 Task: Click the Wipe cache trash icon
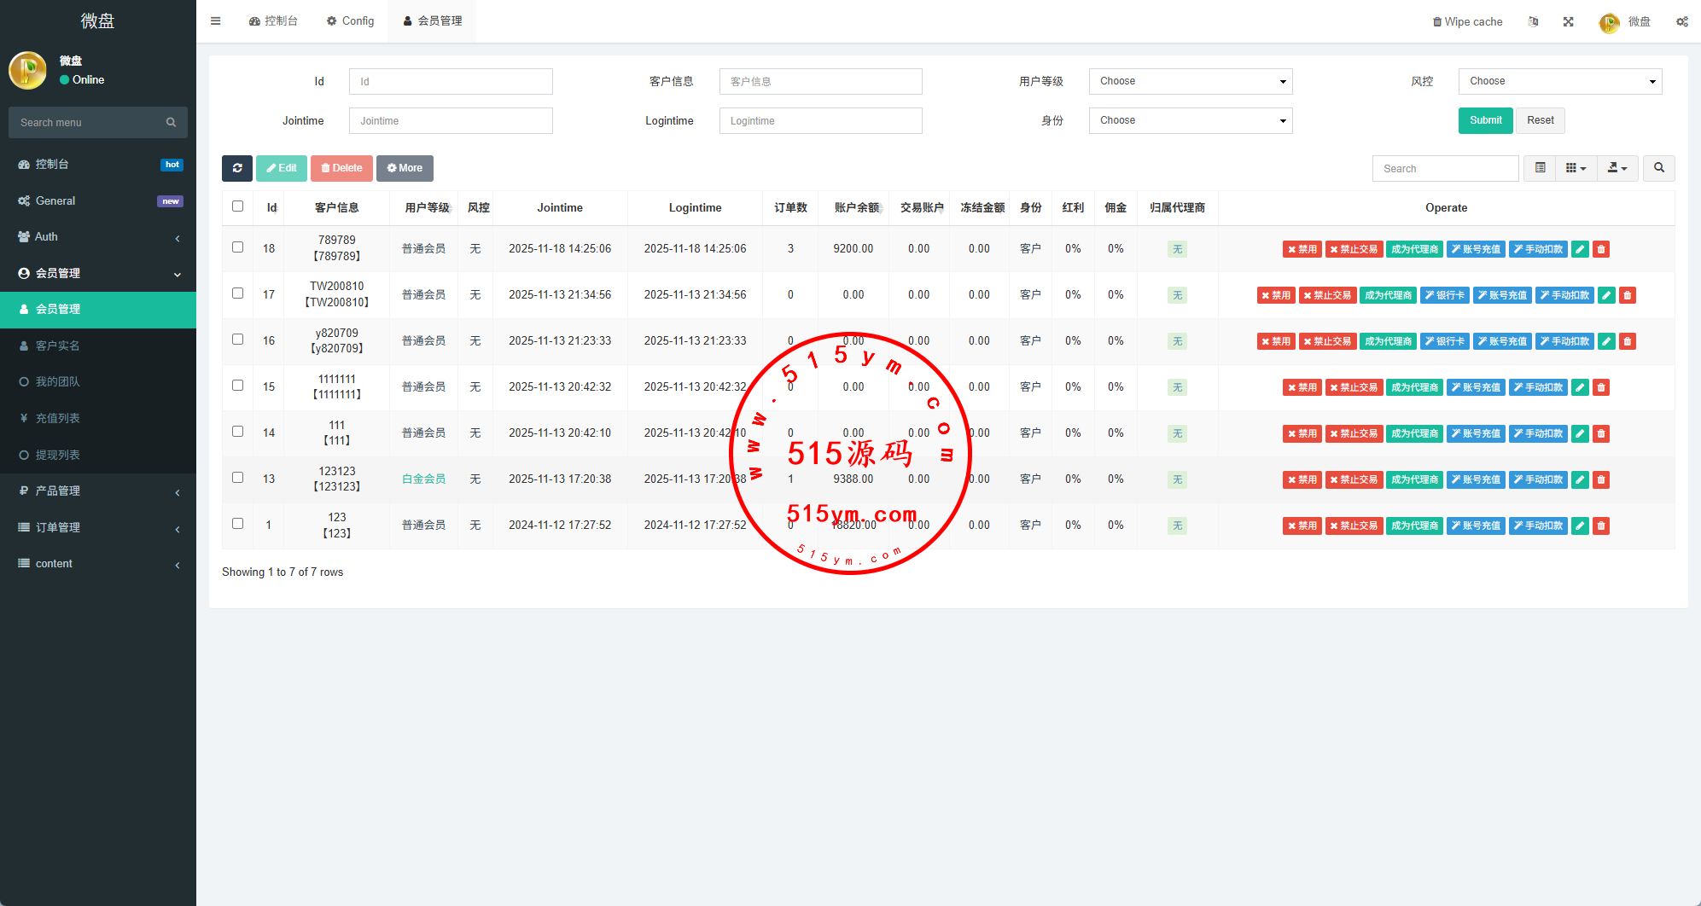(1437, 22)
